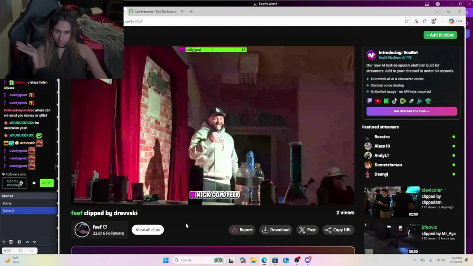Click the daily goal progress bar
The image size is (473, 266).
212,50
